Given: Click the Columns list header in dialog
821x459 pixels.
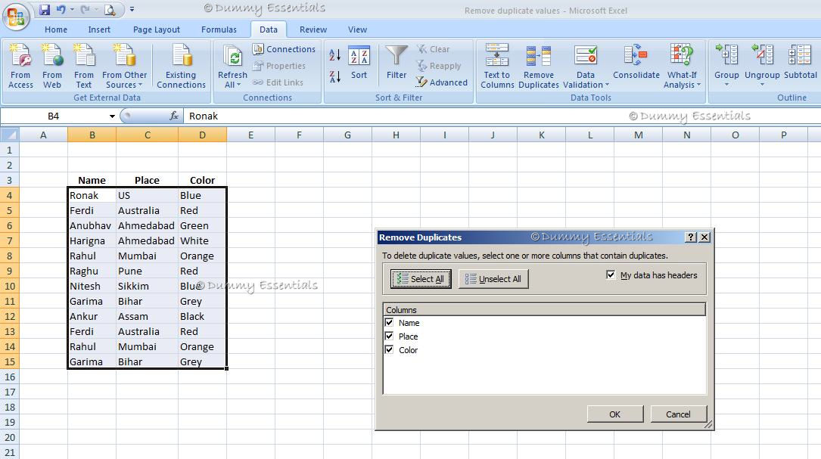Looking at the screenshot, I should point(545,310).
